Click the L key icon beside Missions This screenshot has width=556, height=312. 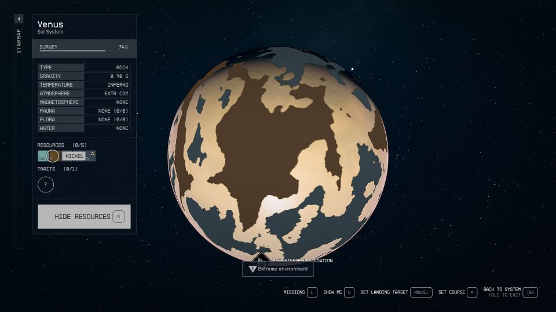tap(312, 292)
